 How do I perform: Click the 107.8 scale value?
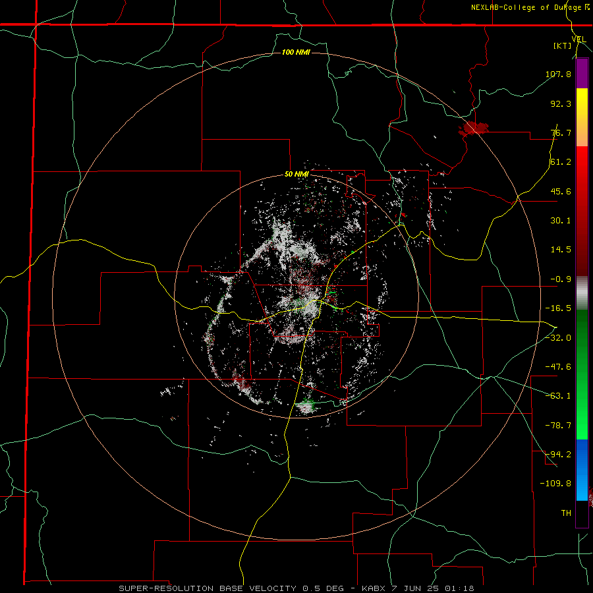558,74
